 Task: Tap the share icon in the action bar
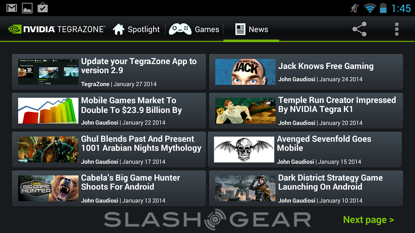(359, 29)
